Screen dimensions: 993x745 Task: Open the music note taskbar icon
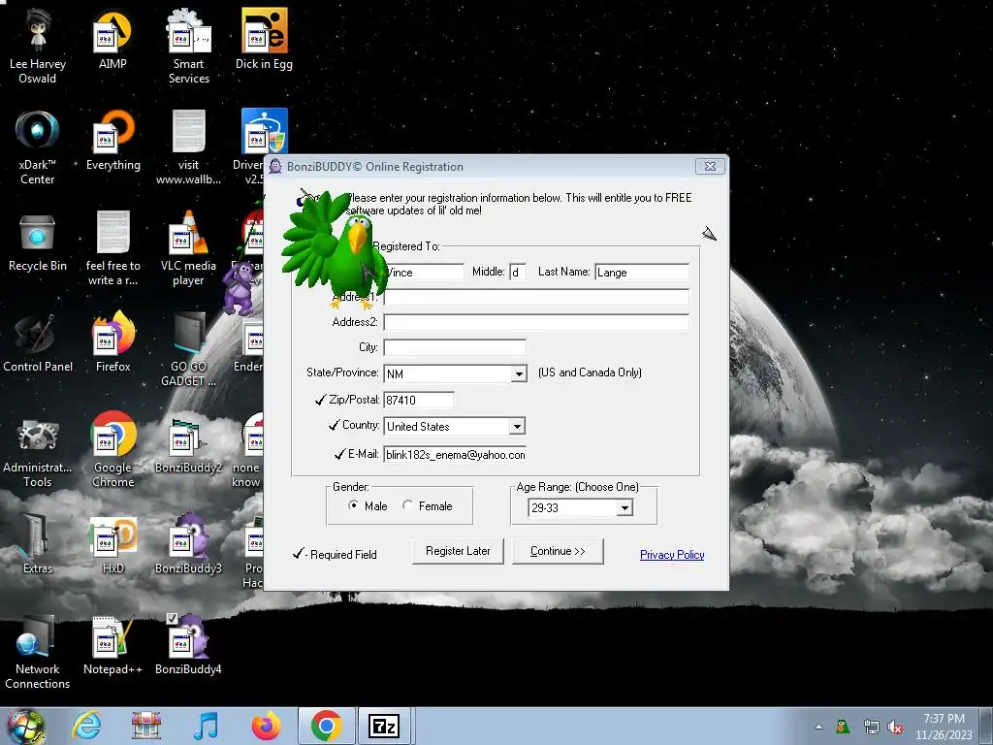point(207,726)
